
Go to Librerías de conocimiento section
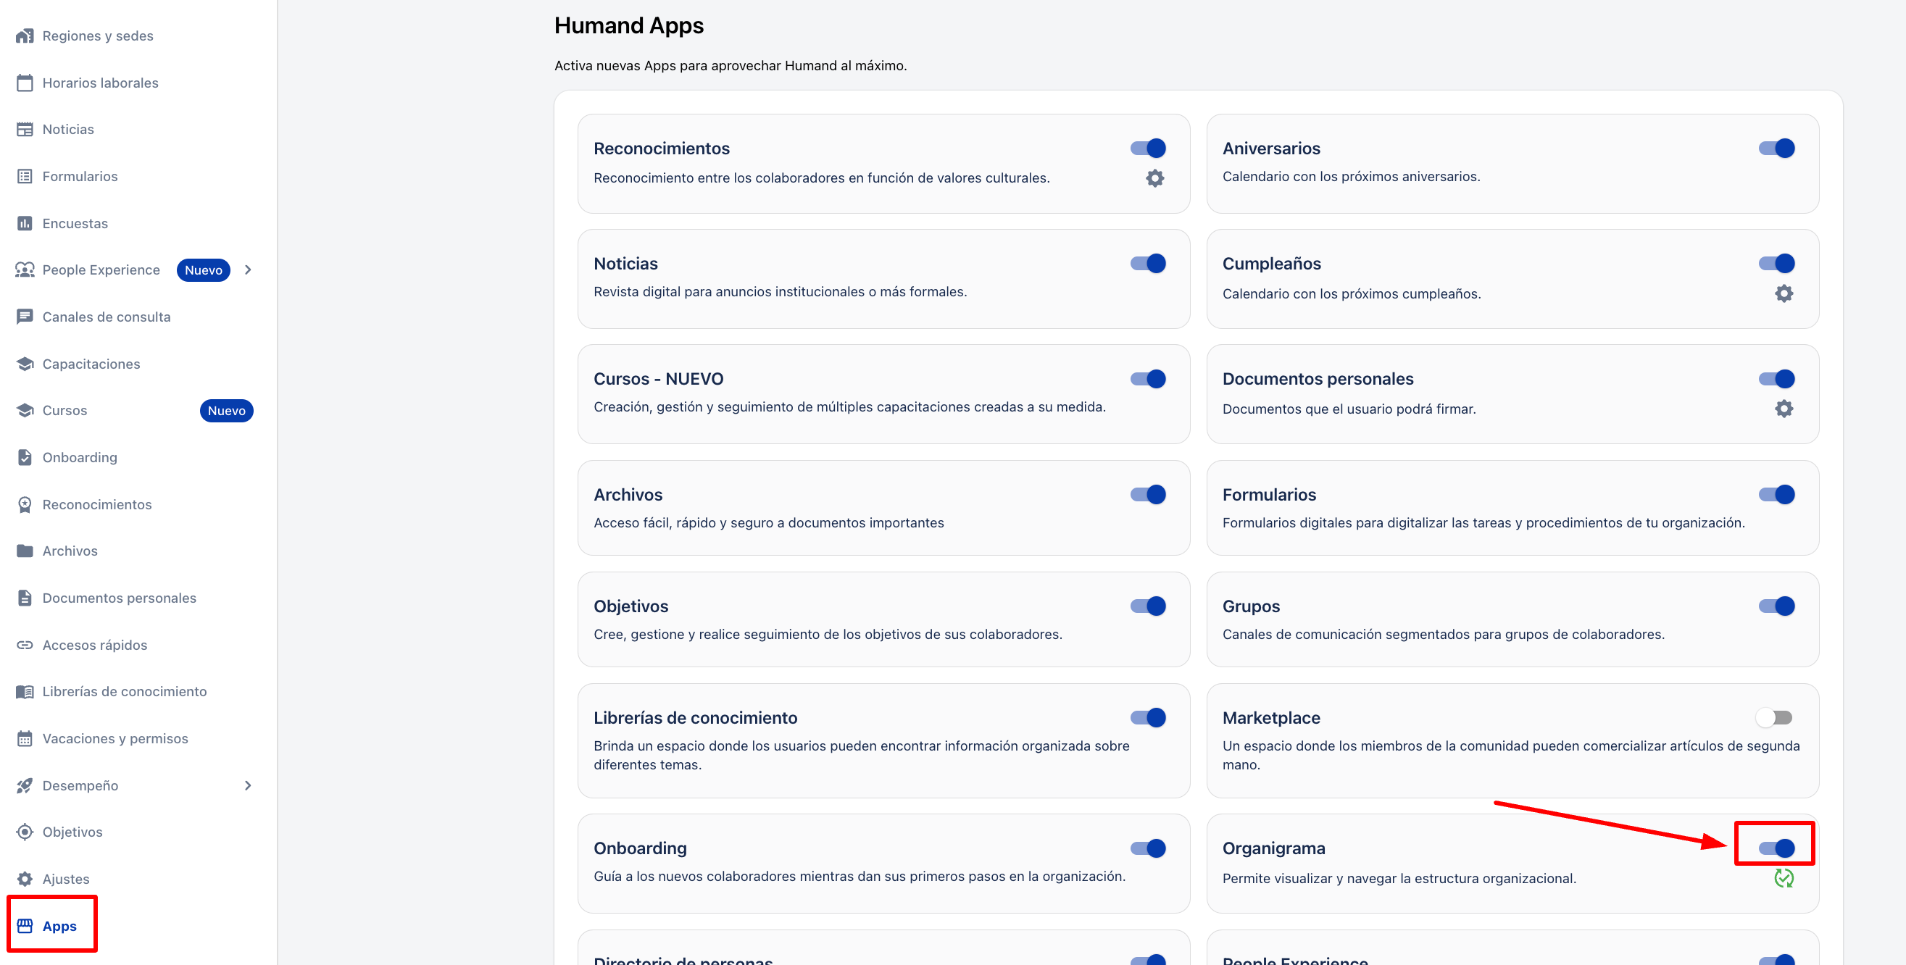pos(125,691)
